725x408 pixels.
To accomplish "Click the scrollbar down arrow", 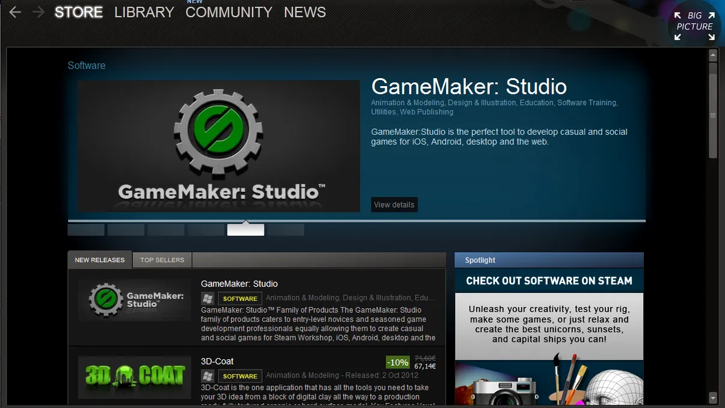I will pos(713,398).
